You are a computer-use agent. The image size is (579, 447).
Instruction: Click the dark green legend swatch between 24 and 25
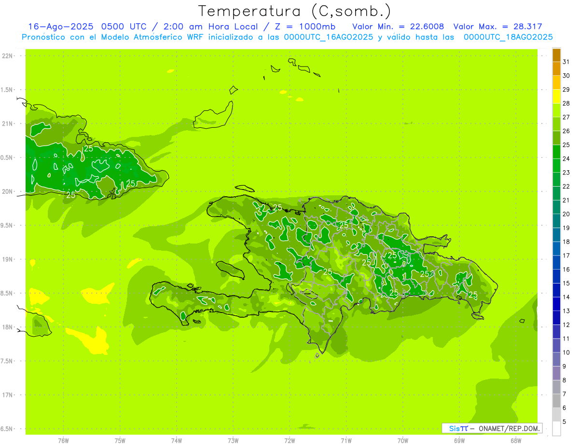[556, 152]
